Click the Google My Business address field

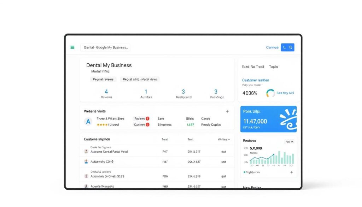[105, 47]
